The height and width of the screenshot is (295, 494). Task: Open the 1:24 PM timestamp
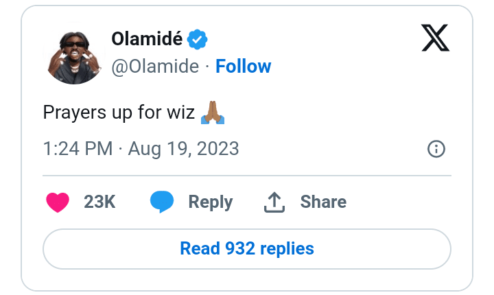(77, 149)
